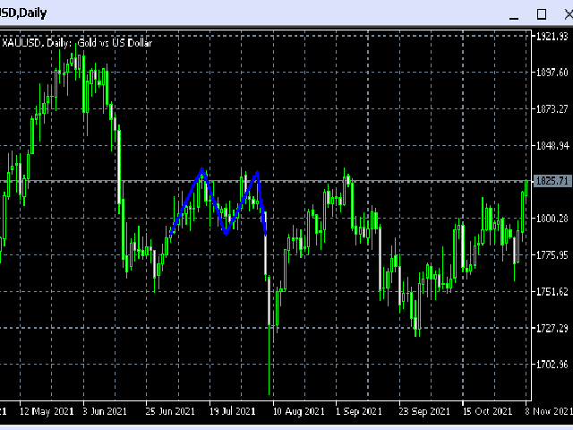Viewport: 573px width, 430px height.
Task: Click the 1921.93 price scale label
Action: 552,36
